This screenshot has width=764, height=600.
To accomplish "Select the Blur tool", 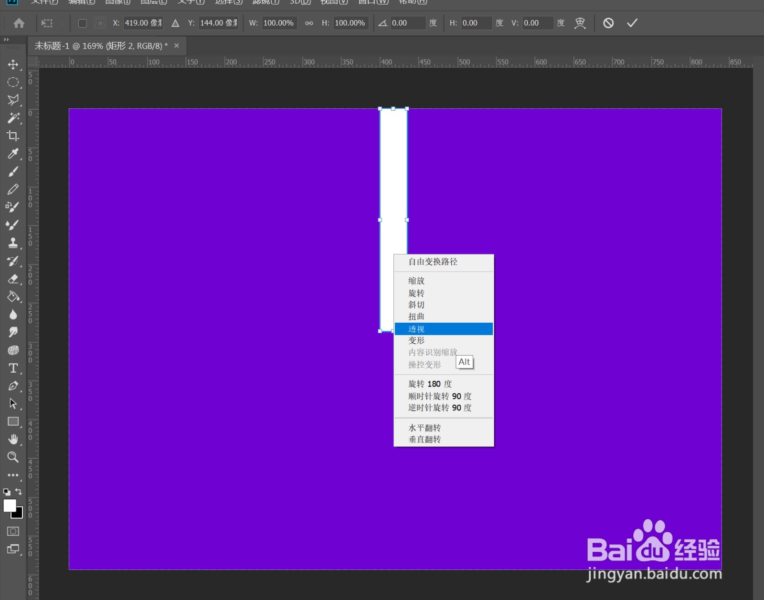I will pos(13,314).
